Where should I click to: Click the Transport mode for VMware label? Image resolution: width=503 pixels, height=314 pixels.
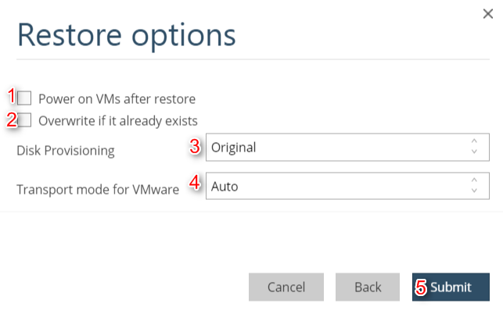pos(98,189)
